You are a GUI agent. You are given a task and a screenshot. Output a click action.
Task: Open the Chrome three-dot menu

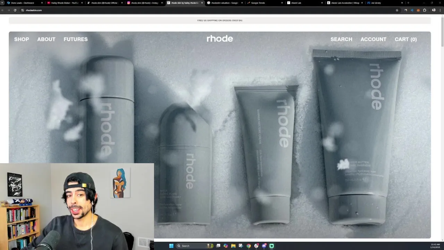(x=440, y=10)
